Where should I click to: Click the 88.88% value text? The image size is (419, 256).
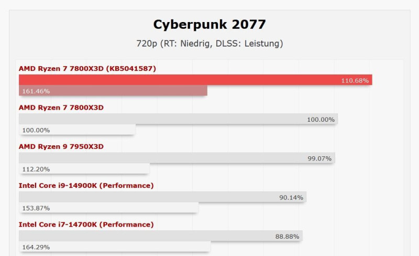coord(287,237)
